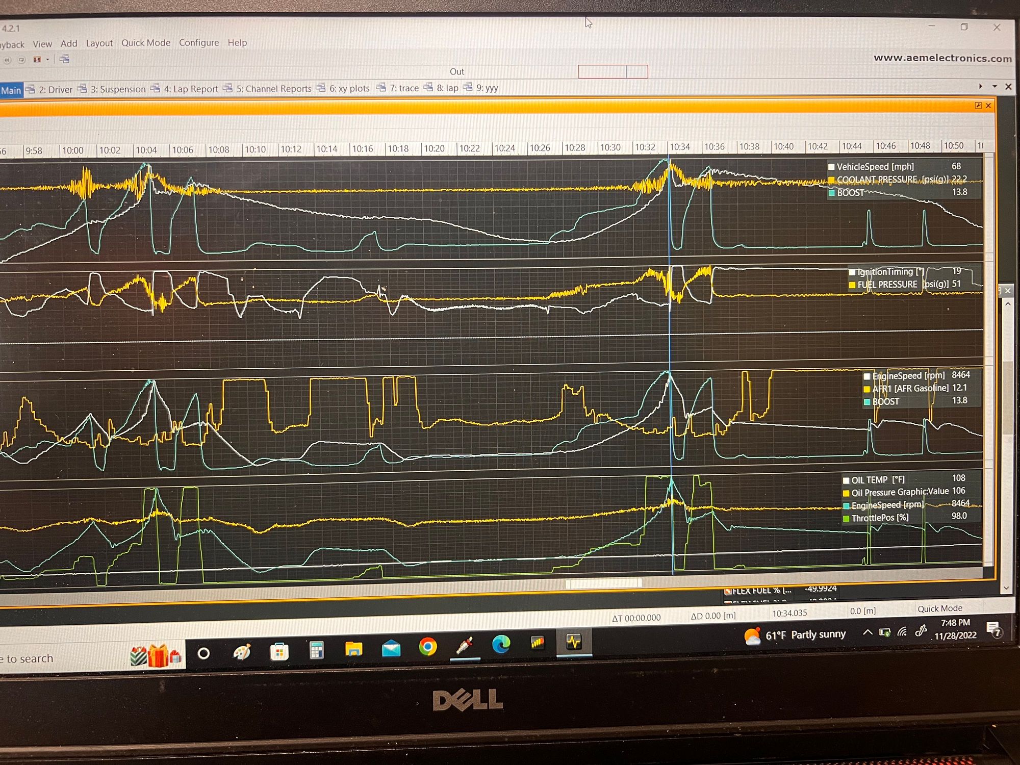Open the Calculator taskbar icon
The width and height of the screenshot is (1020, 765).
[316, 650]
